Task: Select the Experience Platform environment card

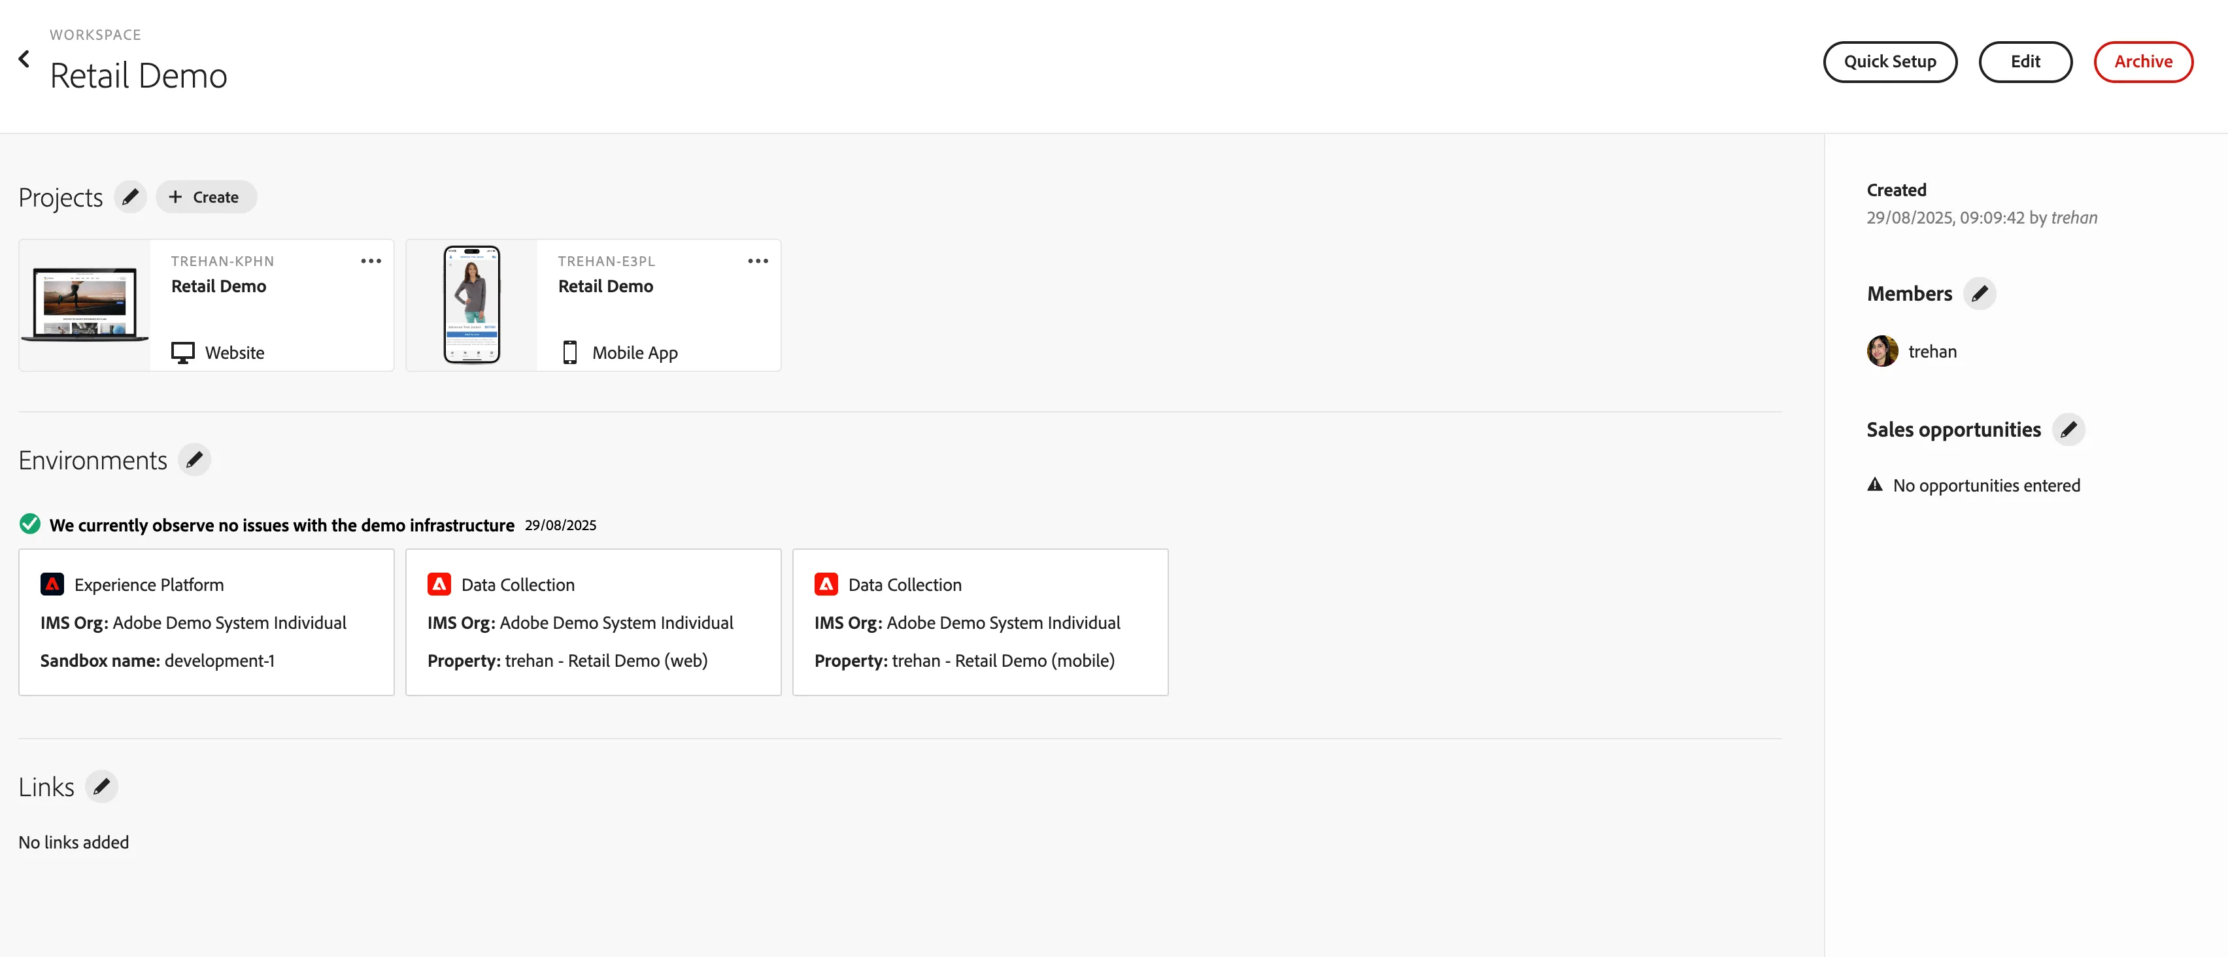Action: click(207, 622)
